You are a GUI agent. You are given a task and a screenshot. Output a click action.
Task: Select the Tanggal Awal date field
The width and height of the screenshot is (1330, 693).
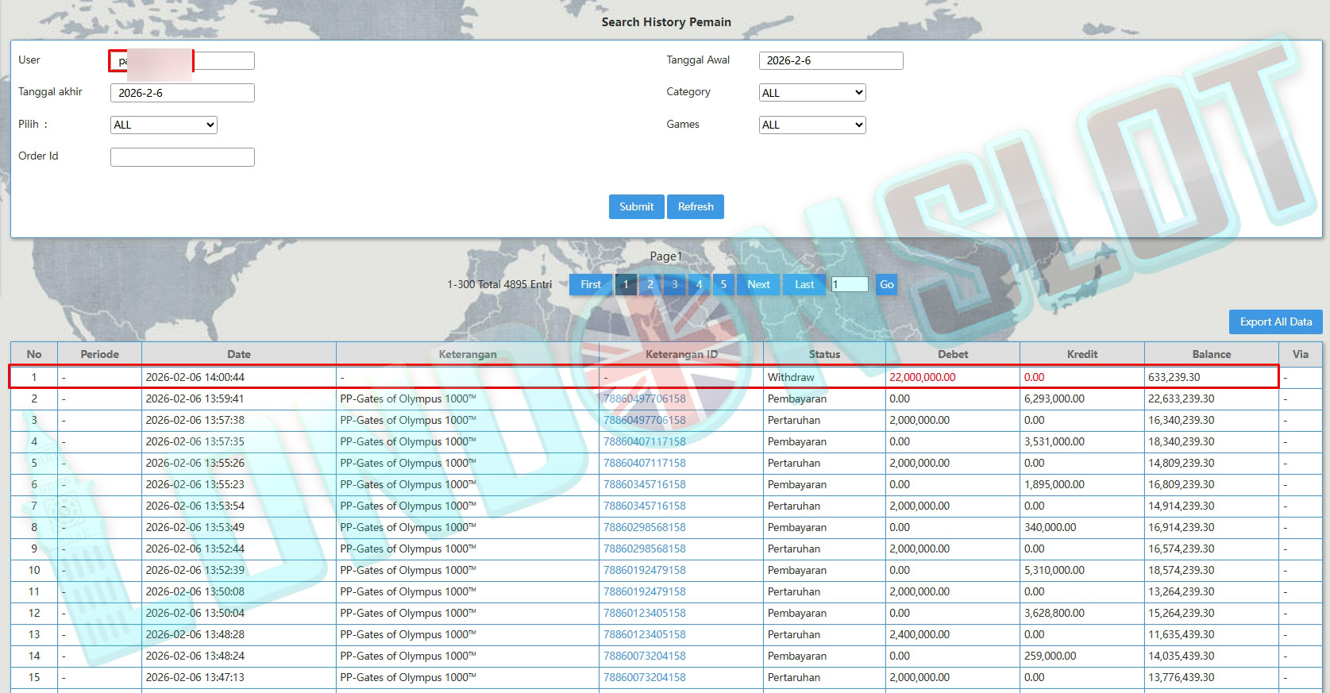[x=831, y=60]
